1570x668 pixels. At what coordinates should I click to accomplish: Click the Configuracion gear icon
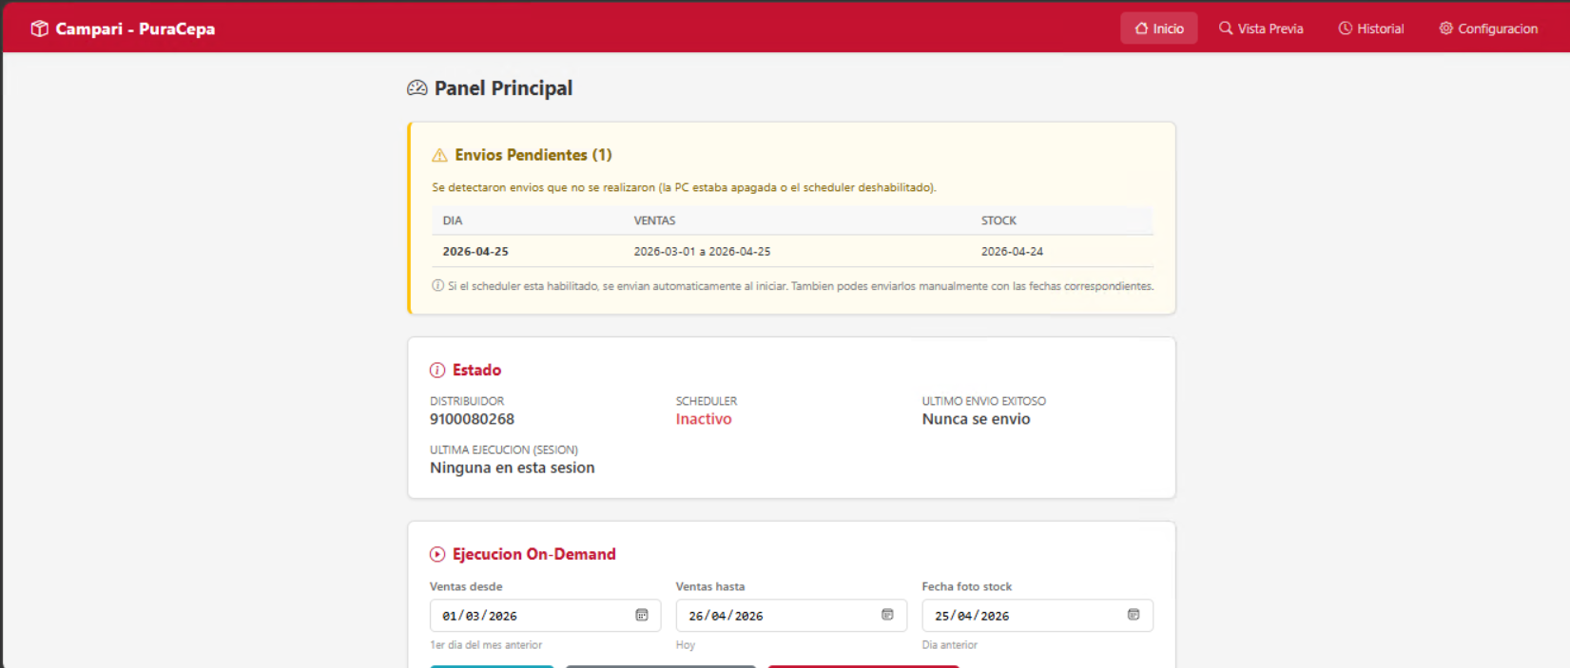click(x=1445, y=29)
